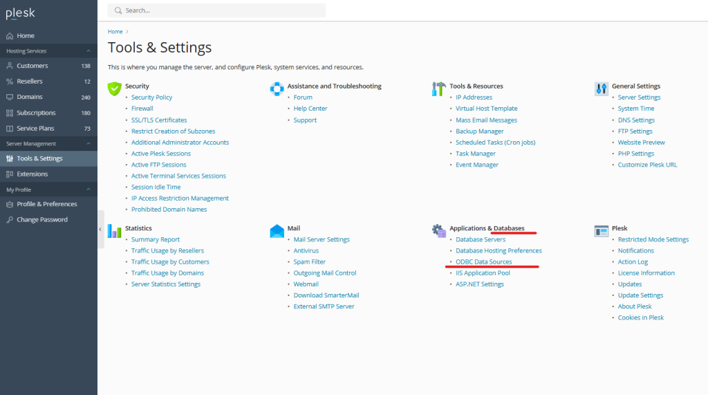Open the Server Settings link

coord(640,97)
